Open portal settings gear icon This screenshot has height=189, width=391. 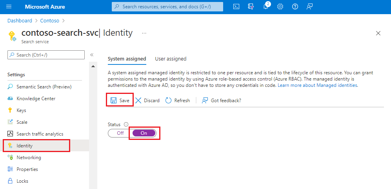280,7
